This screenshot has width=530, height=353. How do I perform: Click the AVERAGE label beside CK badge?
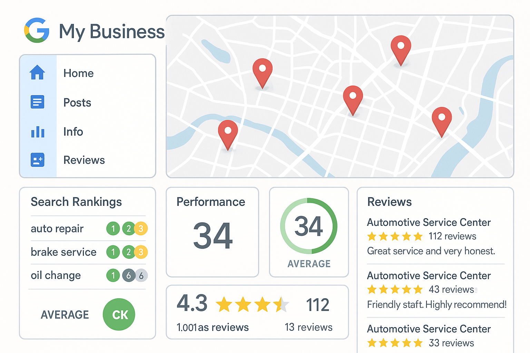(x=65, y=315)
